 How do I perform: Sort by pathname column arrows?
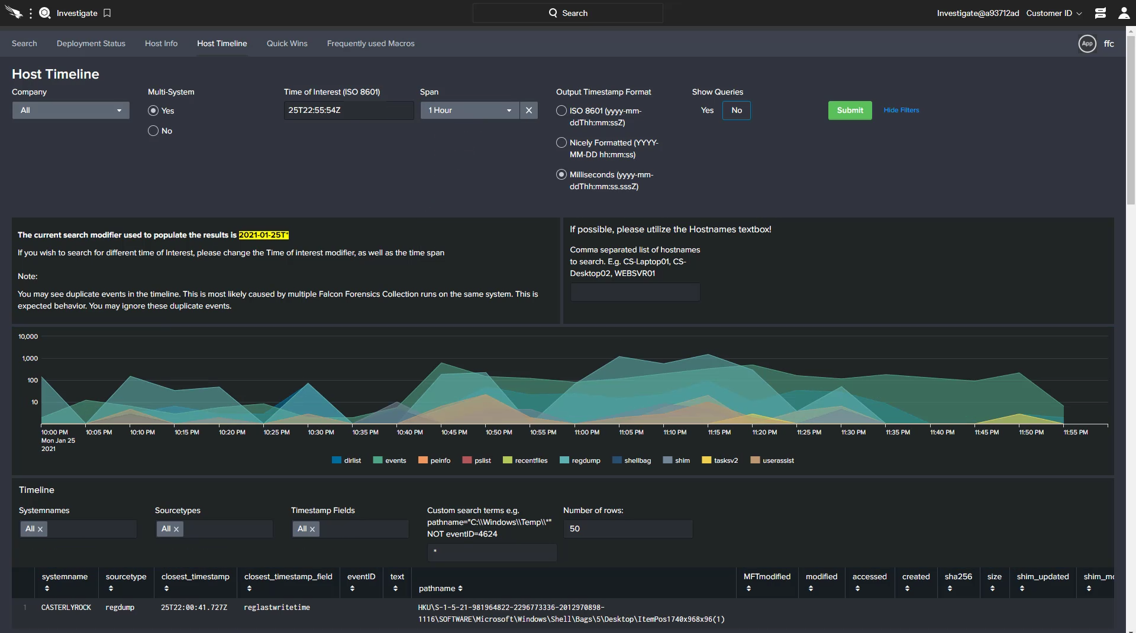460,589
